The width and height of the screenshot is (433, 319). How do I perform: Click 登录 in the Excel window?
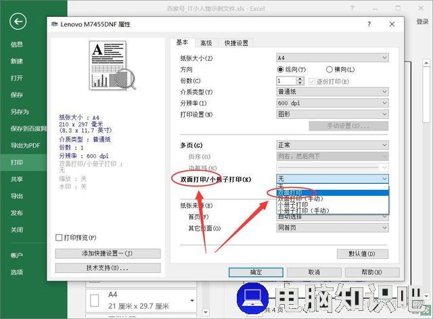click(x=422, y=22)
